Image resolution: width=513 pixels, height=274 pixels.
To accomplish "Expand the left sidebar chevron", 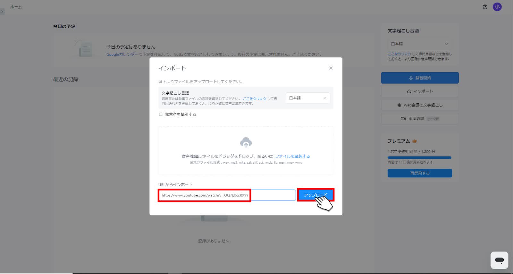I will 2,12.
